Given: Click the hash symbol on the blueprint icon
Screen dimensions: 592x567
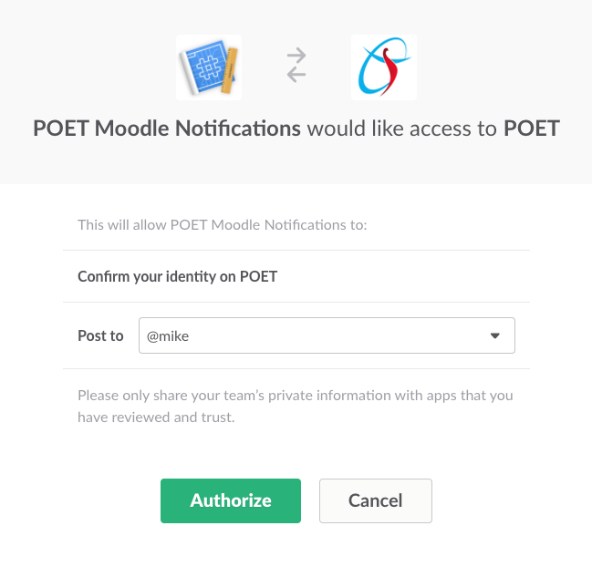Looking at the screenshot, I should click(207, 66).
